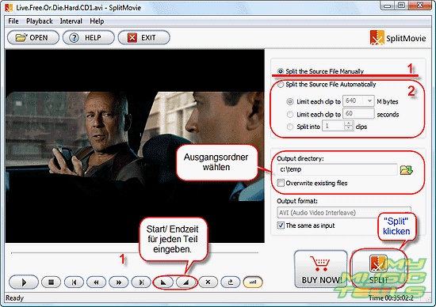This screenshot has width=436, height=307.
Task: Click the SPLIT button
Action: tap(378, 269)
